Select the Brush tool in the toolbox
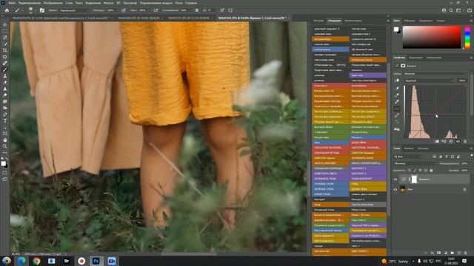This screenshot has width=474, height=266. click(x=5, y=69)
